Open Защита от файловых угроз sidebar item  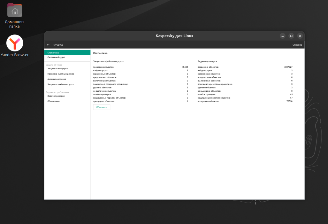tap(61, 85)
